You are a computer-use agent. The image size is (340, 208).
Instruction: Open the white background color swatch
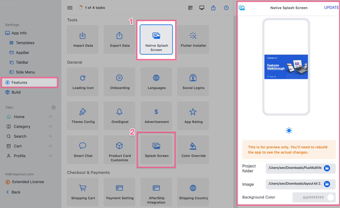coord(331,197)
